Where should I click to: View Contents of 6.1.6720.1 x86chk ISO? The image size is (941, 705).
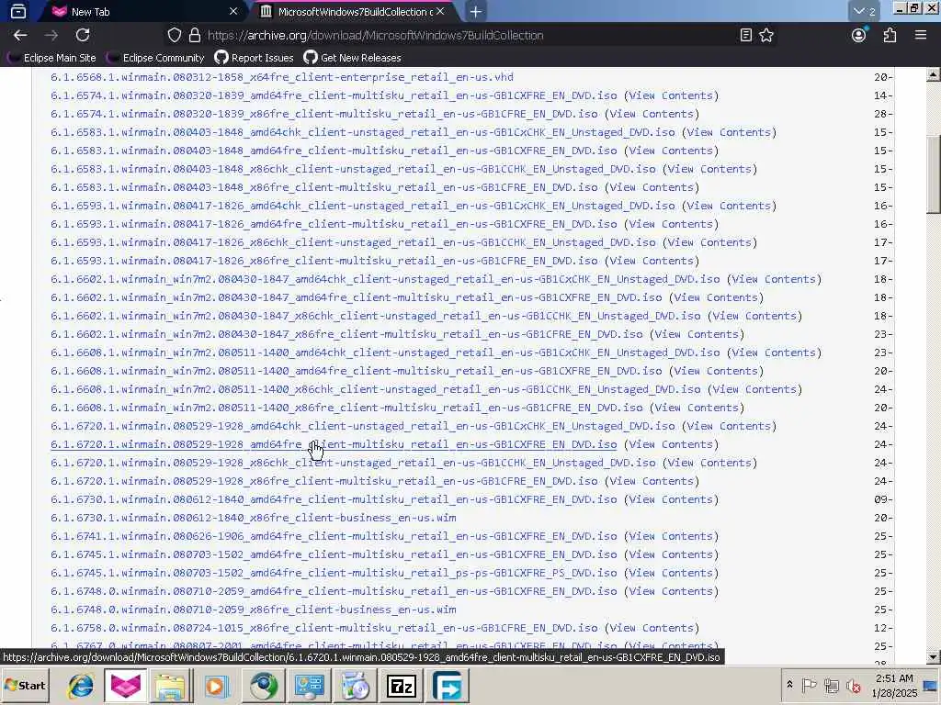709,463
